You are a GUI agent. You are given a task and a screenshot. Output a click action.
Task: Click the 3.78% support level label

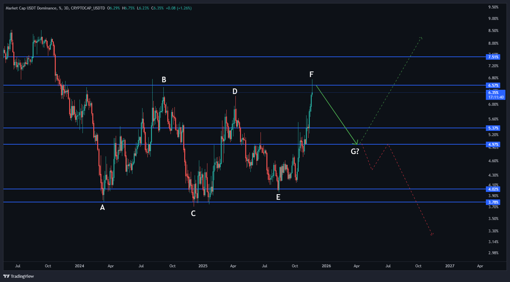pos(493,202)
